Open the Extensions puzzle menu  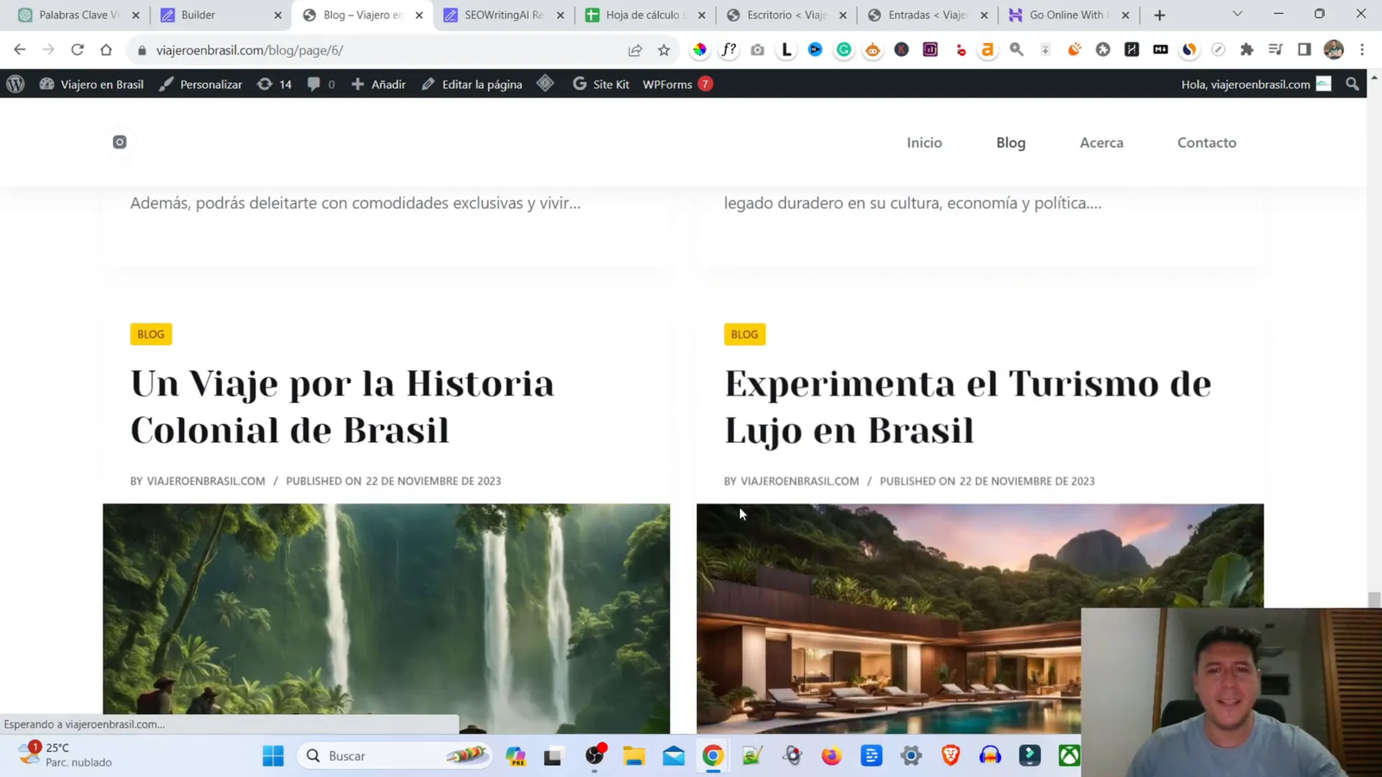(1246, 50)
